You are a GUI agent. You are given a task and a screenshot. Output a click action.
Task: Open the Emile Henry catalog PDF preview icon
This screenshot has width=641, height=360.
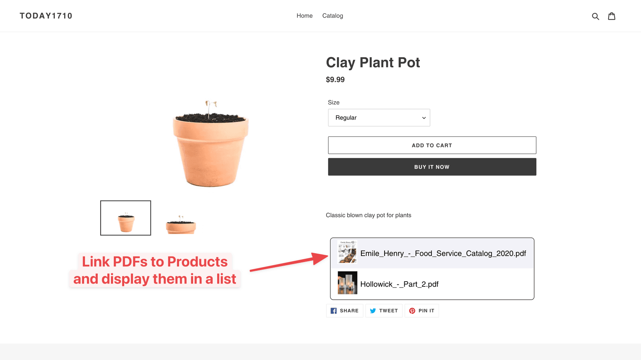[x=348, y=253]
